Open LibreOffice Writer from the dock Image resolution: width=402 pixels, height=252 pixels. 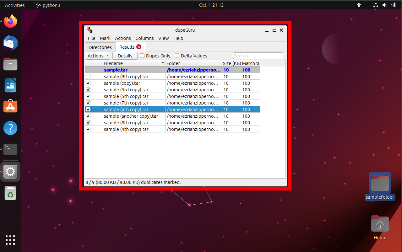click(x=10, y=85)
